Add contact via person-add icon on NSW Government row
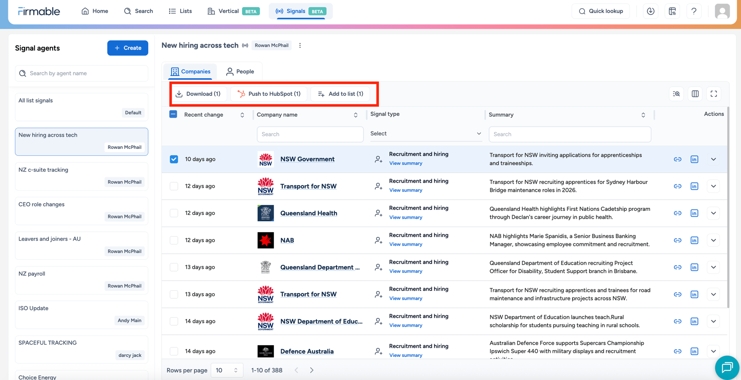The height and width of the screenshot is (380, 741). pyautogui.click(x=378, y=159)
